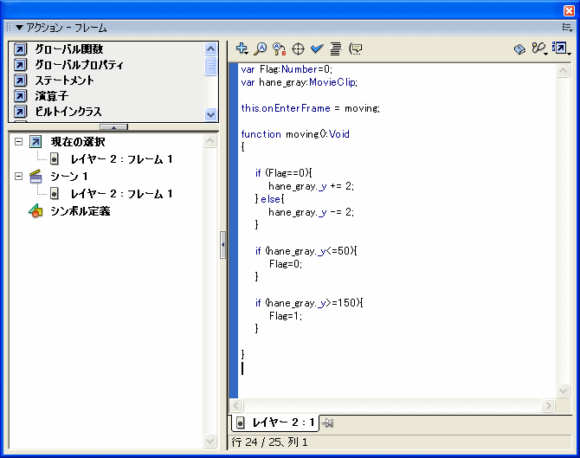Click the line 'if (Flag==0){'
The image size is (580, 458).
click(x=284, y=173)
